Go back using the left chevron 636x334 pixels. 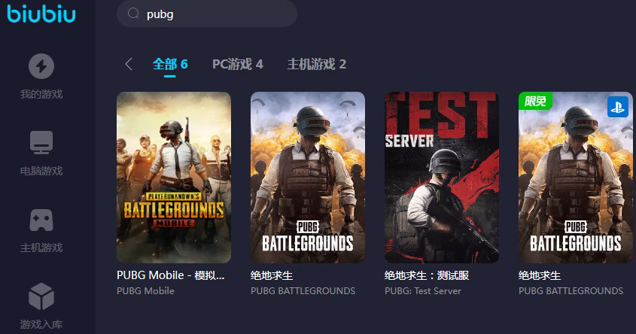[129, 64]
